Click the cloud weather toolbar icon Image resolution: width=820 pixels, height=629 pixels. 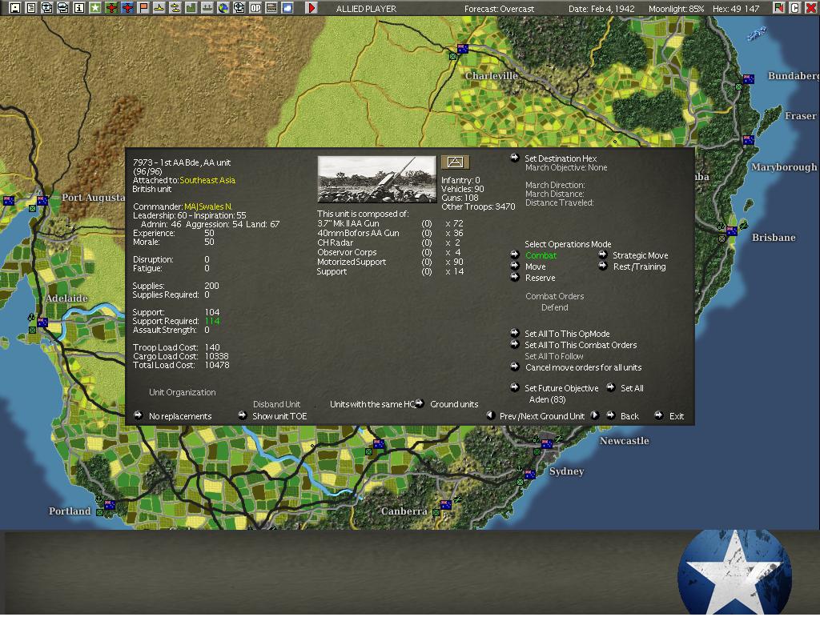click(x=287, y=8)
